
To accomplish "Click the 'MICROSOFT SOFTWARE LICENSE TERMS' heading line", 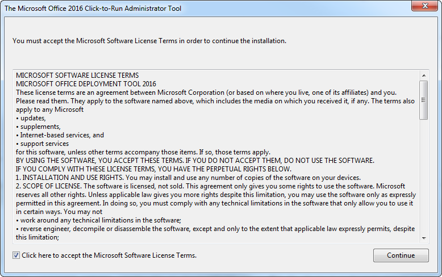I will coord(77,75).
